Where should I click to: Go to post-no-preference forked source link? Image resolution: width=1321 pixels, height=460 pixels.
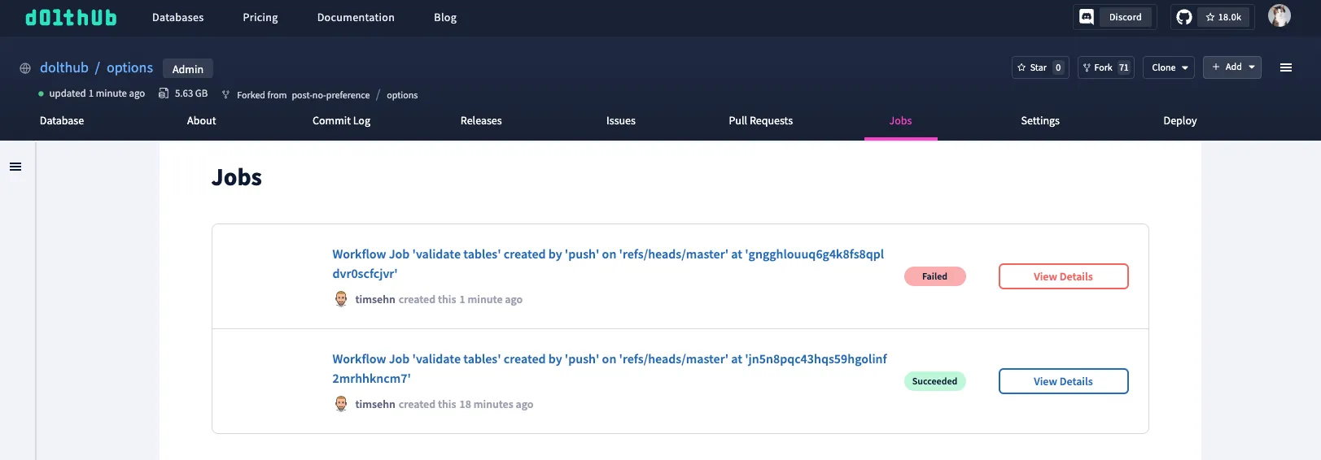(330, 95)
